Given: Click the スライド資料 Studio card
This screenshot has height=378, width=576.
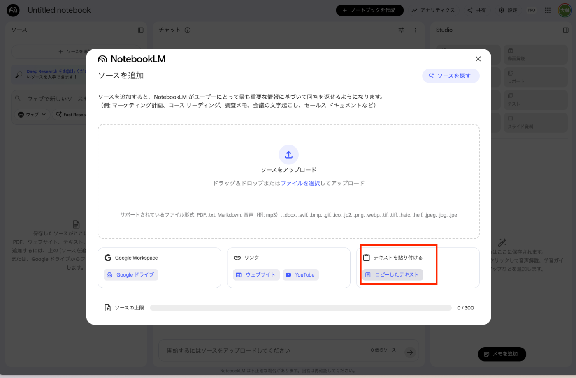Looking at the screenshot, I should coord(535,122).
